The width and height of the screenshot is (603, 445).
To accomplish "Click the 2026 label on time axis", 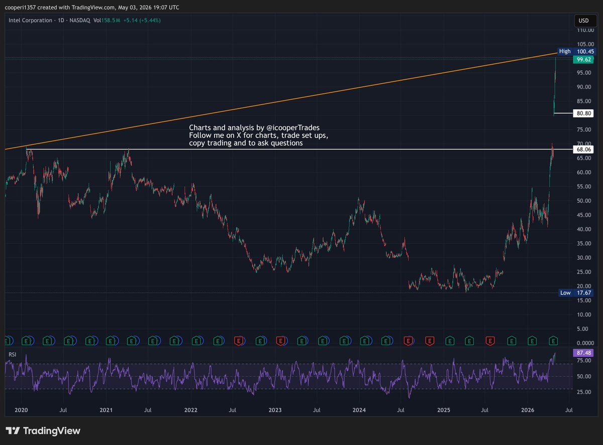I will pyautogui.click(x=527, y=410).
